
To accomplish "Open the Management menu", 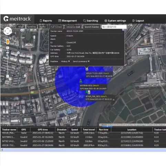I will (x=68, y=21).
